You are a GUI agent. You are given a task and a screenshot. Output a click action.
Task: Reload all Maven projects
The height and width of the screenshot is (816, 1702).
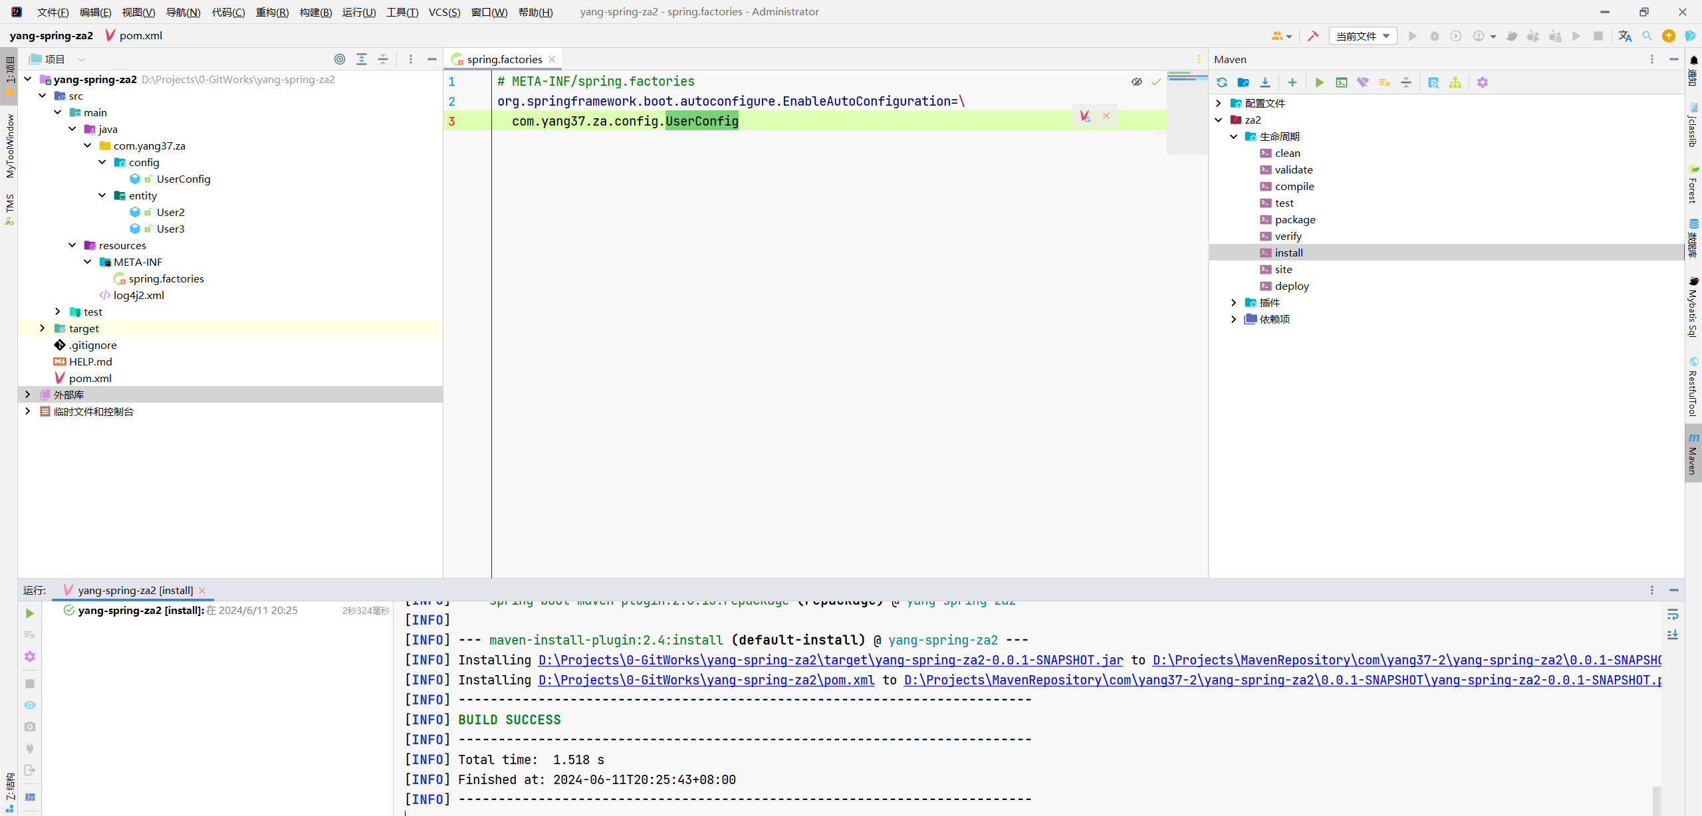pyautogui.click(x=1222, y=82)
